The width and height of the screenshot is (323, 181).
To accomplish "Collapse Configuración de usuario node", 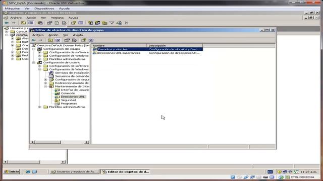I will click(34, 62).
